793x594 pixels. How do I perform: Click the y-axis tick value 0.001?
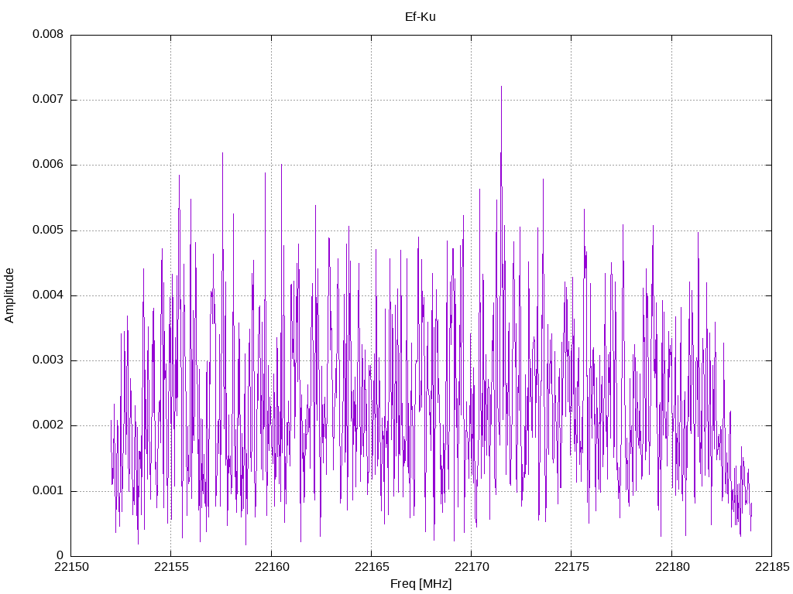48,491
